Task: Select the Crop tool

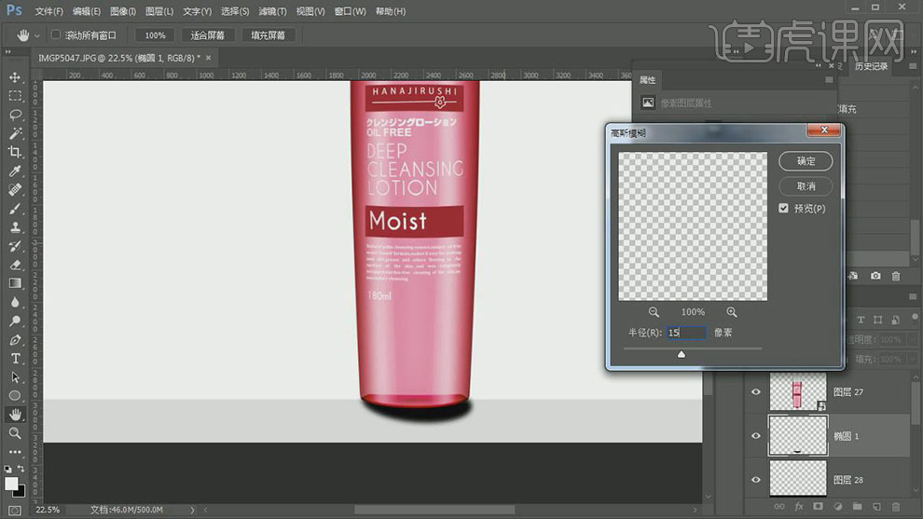Action: 15,152
